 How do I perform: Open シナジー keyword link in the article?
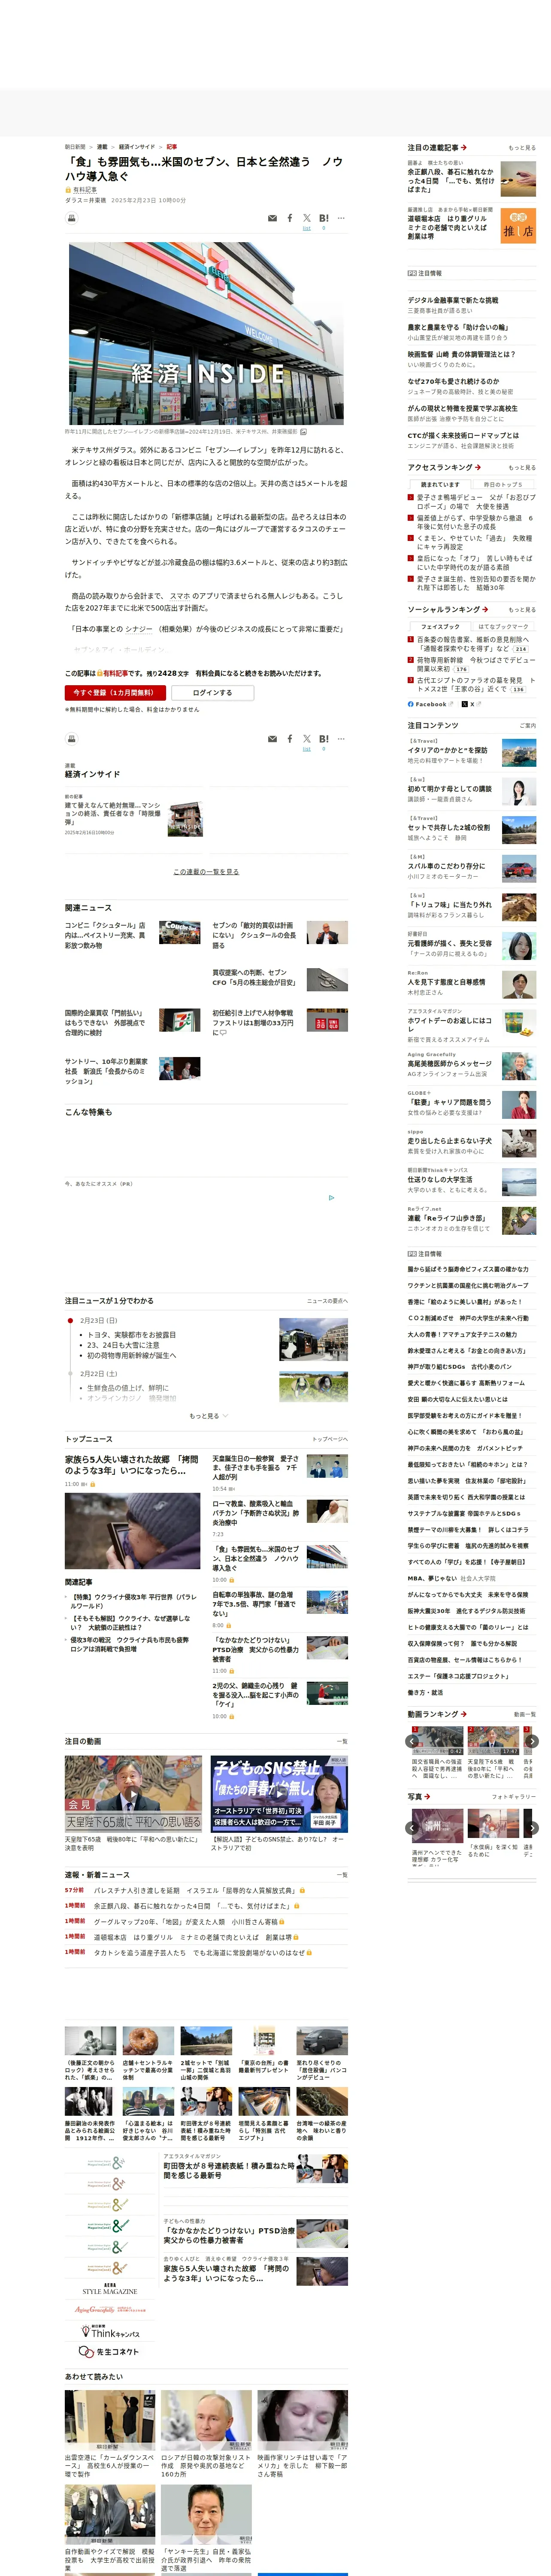[139, 629]
